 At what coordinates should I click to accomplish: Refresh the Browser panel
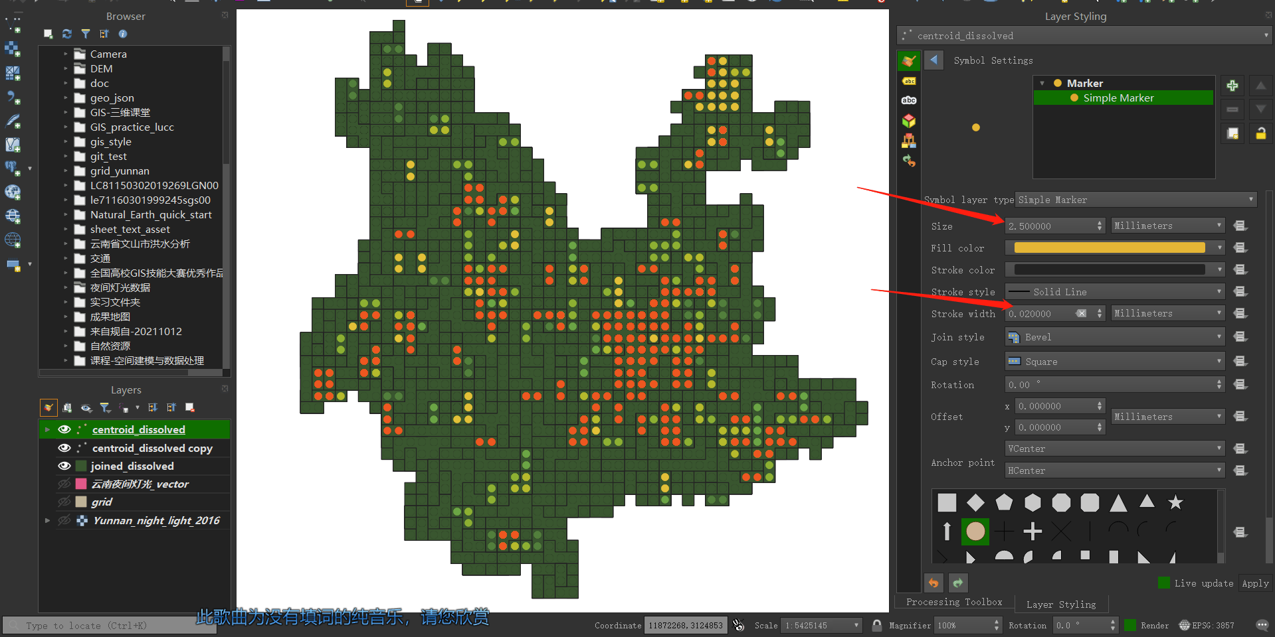pyautogui.click(x=66, y=34)
